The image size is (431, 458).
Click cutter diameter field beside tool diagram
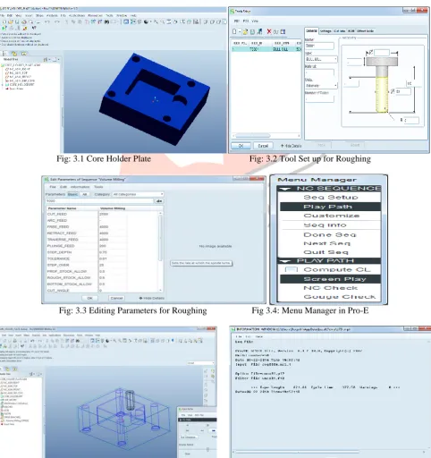pos(403,91)
